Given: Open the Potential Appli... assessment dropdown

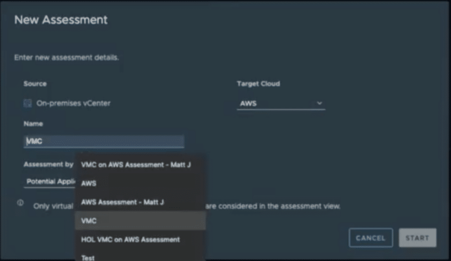Looking at the screenshot, I should 49,182.
